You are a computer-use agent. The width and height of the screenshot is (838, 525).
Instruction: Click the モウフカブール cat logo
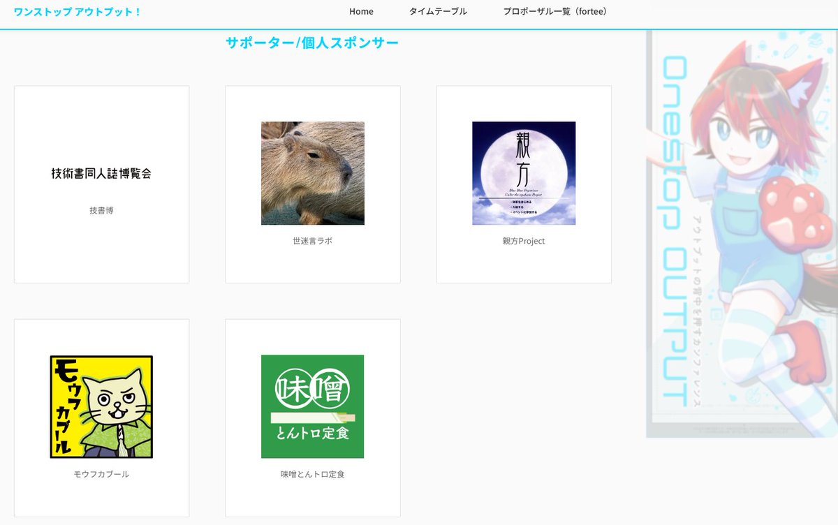click(x=101, y=407)
